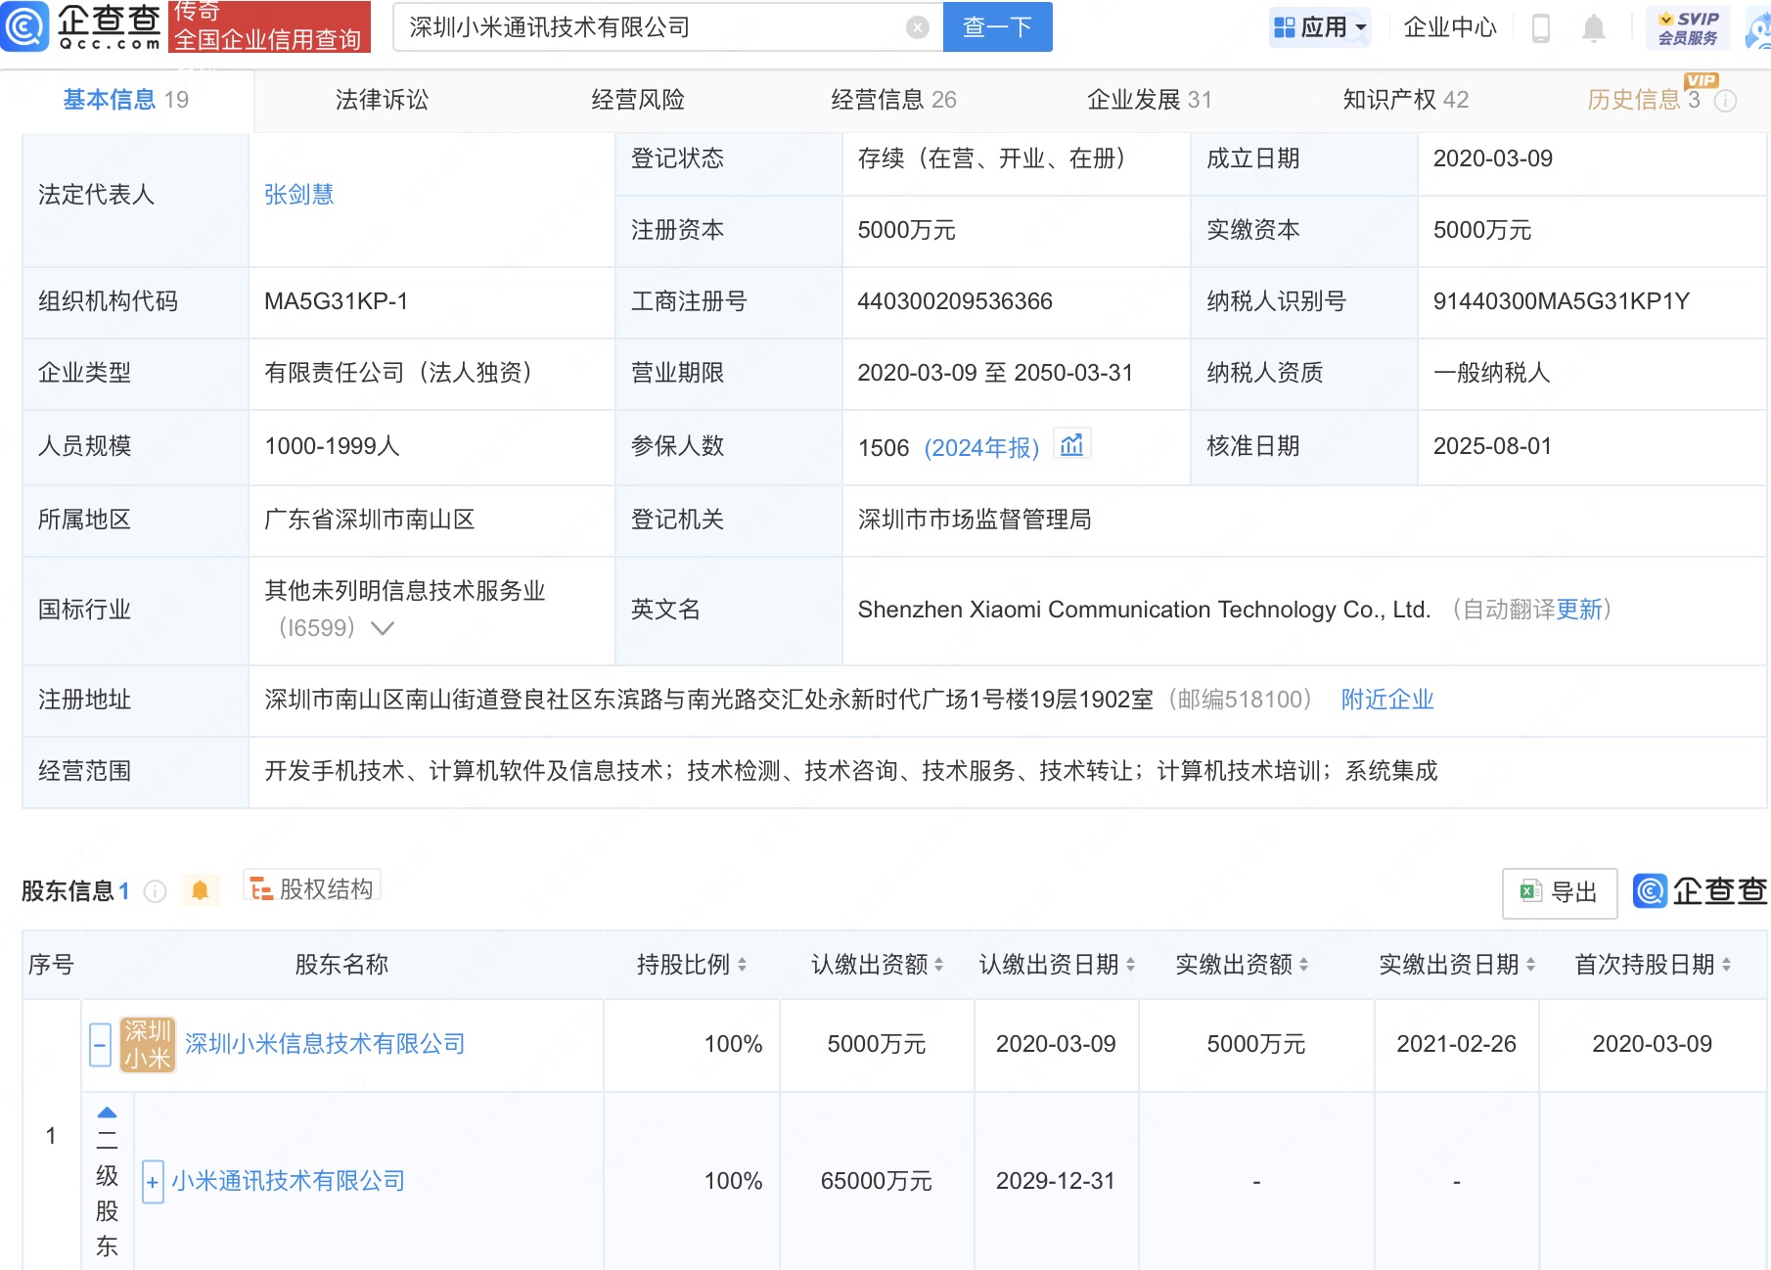The height and width of the screenshot is (1270, 1771).
Task: Open 附近企业 link
Action: click(x=1387, y=700)
